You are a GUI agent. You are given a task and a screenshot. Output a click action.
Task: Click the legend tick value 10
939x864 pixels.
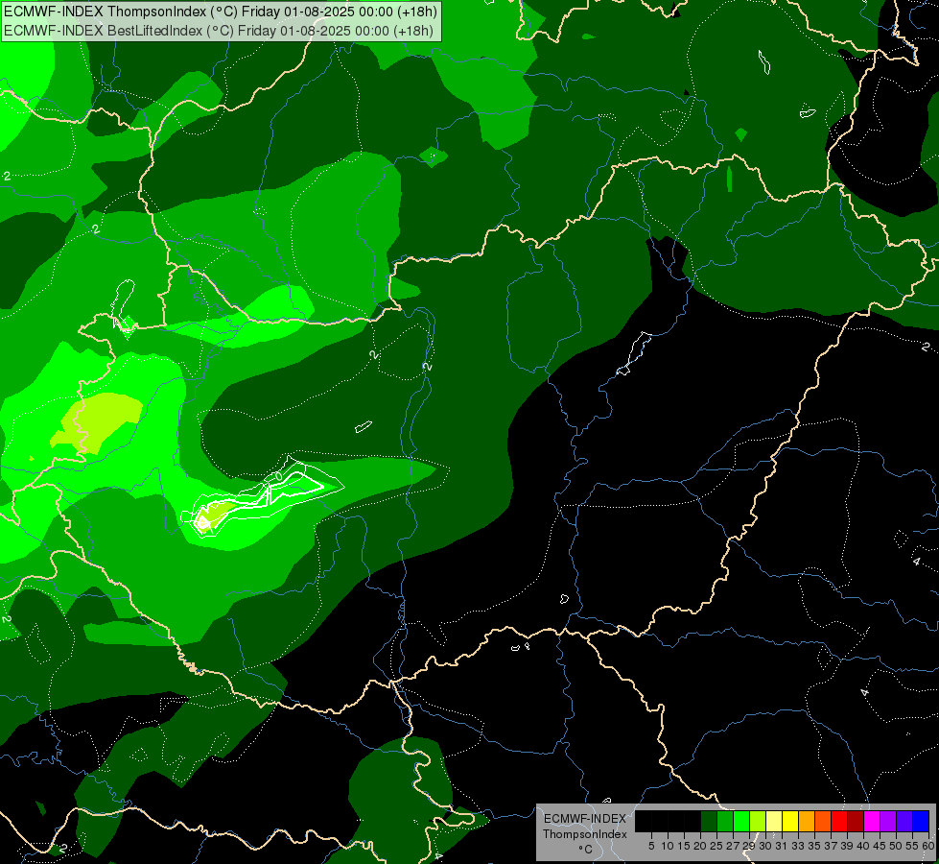coord(668,846)
